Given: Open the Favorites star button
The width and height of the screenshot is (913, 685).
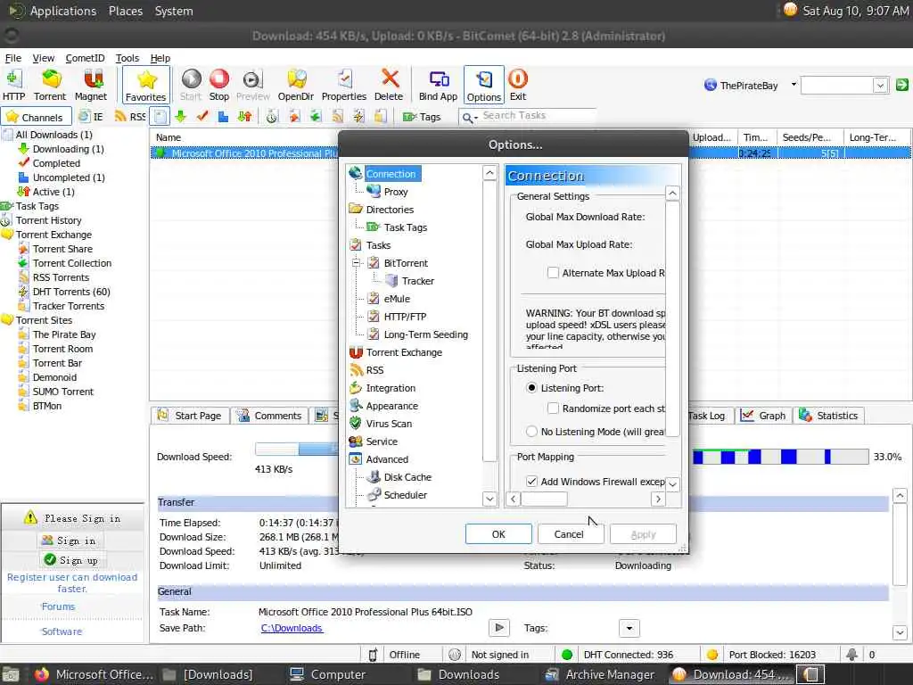Looking at the screenshot, I should pos(146,85).
